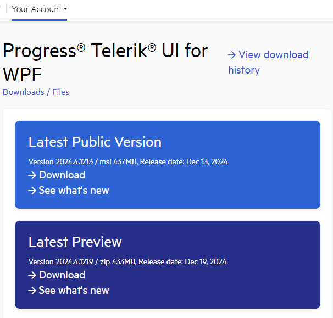
Task: Click the arrow icon beside the public version Download
Action: click(x=32, y=175)
